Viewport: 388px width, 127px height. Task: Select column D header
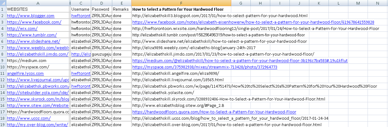101,3
